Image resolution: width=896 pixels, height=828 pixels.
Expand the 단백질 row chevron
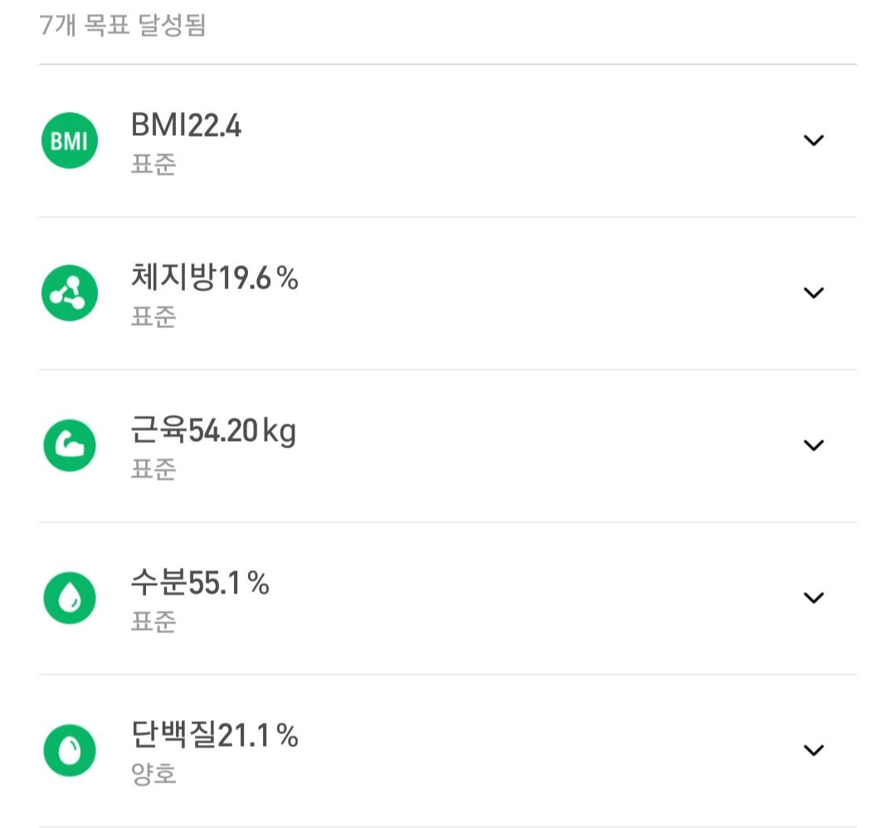pyautogui.click(x=814, y=750)
